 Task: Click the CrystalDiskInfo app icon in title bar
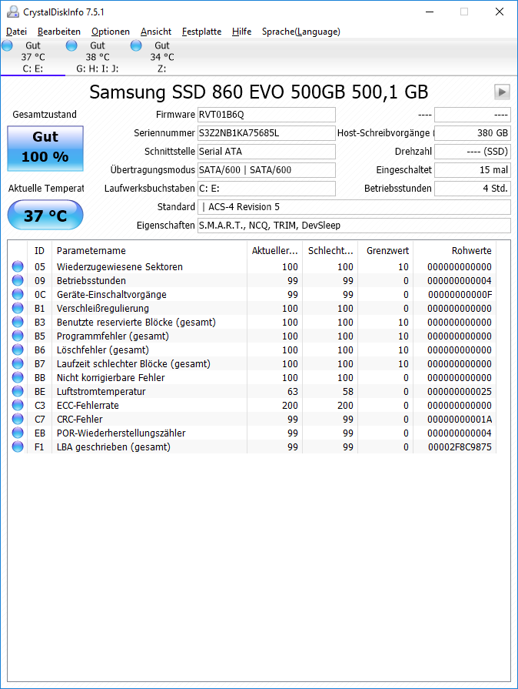[13, 12]
